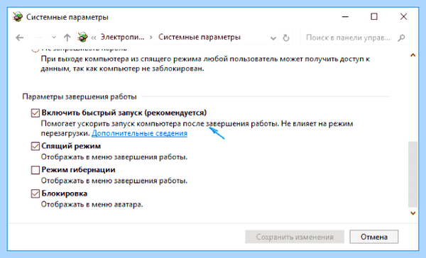This screenshot has height=258, width=426.
Task: Click the power options icon in address bar
Action: point(82,37)
